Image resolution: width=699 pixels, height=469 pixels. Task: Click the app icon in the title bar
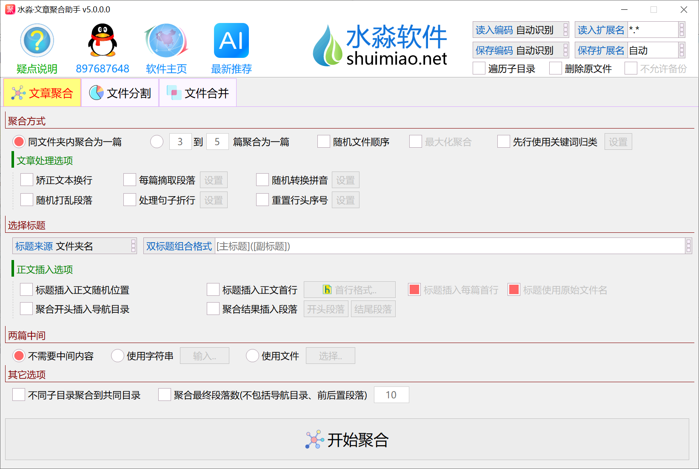point(10,9)
